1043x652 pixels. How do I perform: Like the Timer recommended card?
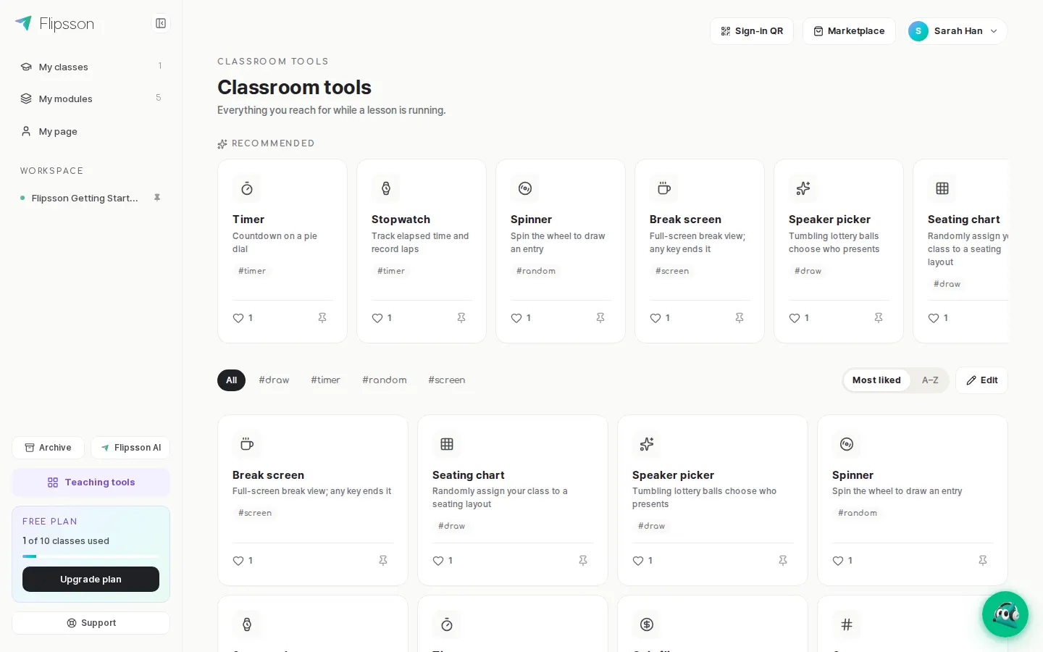pyautogui.click(x=243, y=318)
